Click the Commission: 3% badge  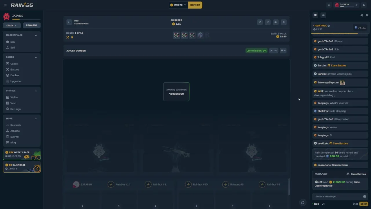257,51
